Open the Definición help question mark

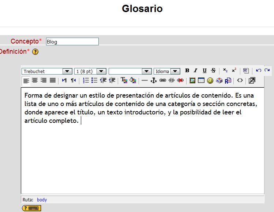tap(35, 52)
